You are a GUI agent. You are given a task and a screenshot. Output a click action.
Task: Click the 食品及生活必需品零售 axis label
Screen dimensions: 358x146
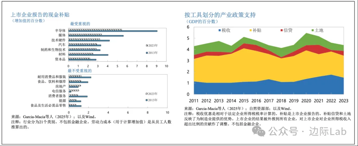pos(48,105)
